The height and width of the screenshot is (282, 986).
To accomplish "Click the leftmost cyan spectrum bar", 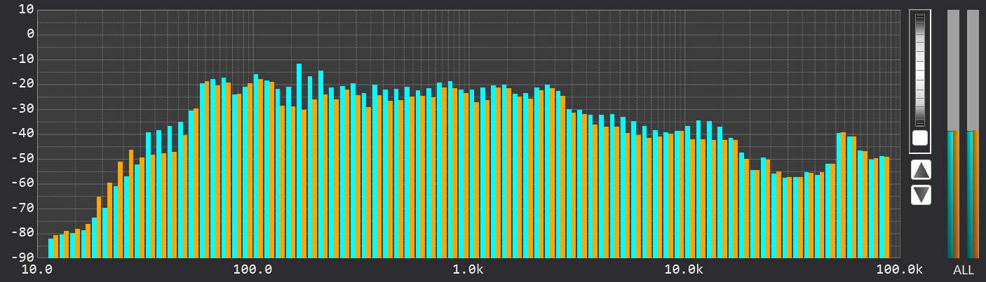I will pyautogui.click(x=50, y=248).
